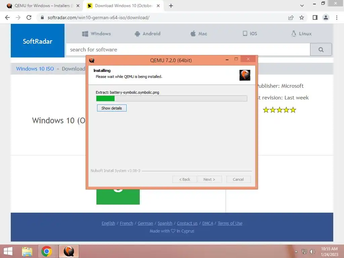This screenshot has width=344, height=258.
Task: Minimize the QEMU installer window
Action: (x=227, y=59)
